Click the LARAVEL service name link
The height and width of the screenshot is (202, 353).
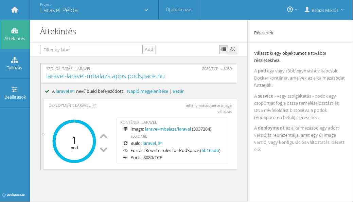pyautogui.click(x=83, y=69)
